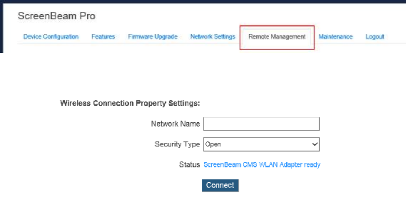The image size is (406, 198).
Task: Switch to the Features tab
Action: (103, 37)
